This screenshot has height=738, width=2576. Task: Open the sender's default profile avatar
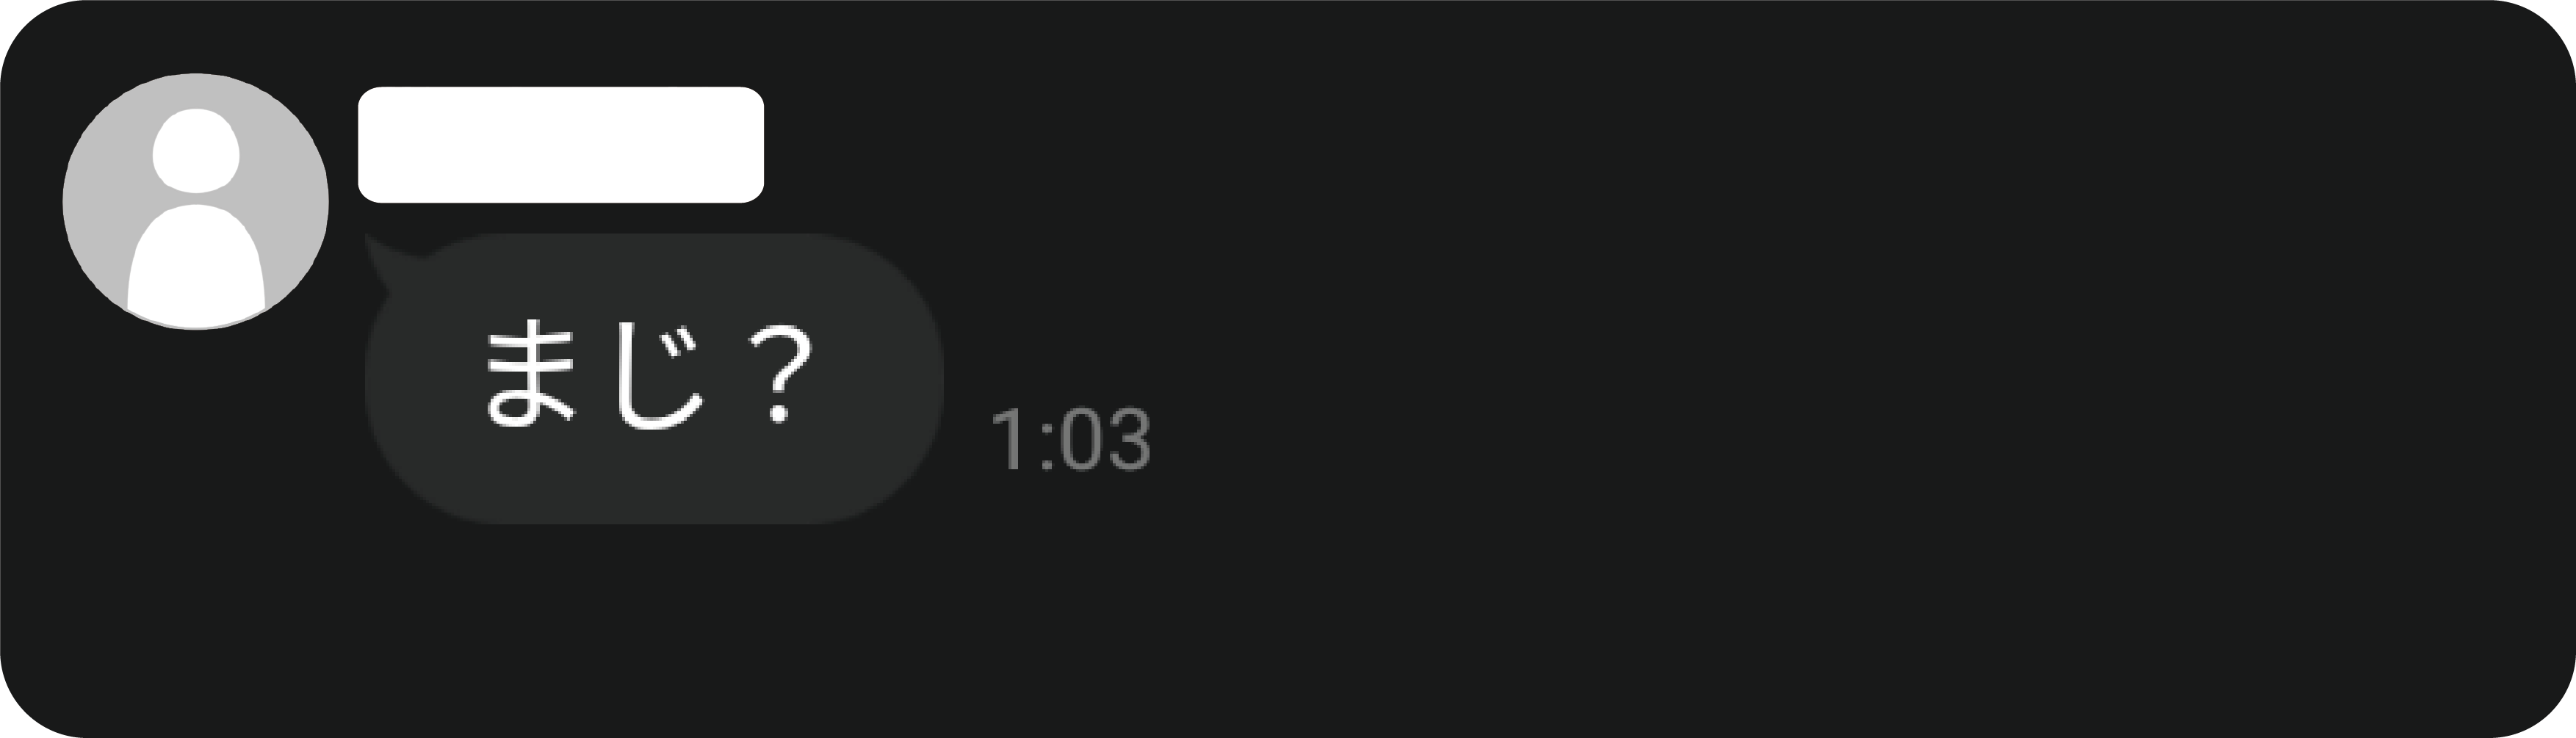tap(196, 201)
